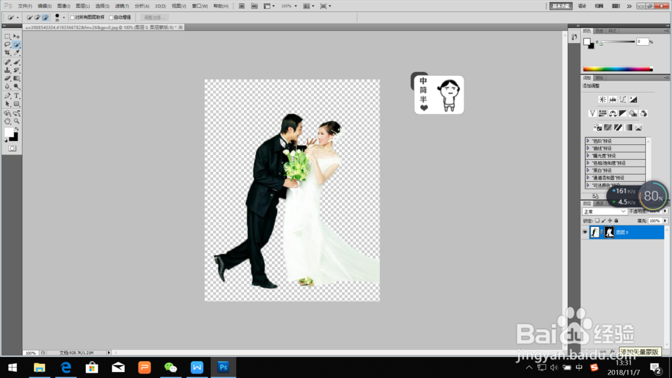Viewport: 672px width, 378px height.
Task: Hide 图层 0 with eye icon
Action: [585, 232]
